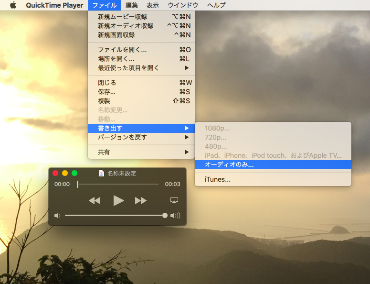Choose 閉じる menu item
The width and height of the screenshot is (370, 284).
coord(141,83)
